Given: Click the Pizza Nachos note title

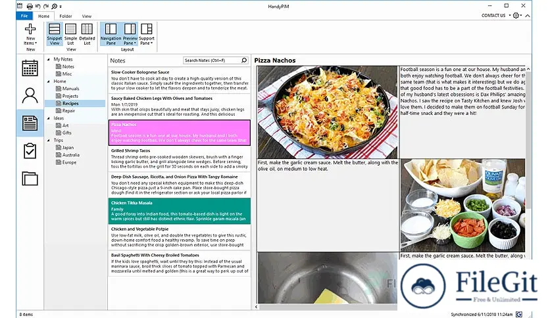Looking at the screenshot, I should pyautogui.click(x=275, y=60).
